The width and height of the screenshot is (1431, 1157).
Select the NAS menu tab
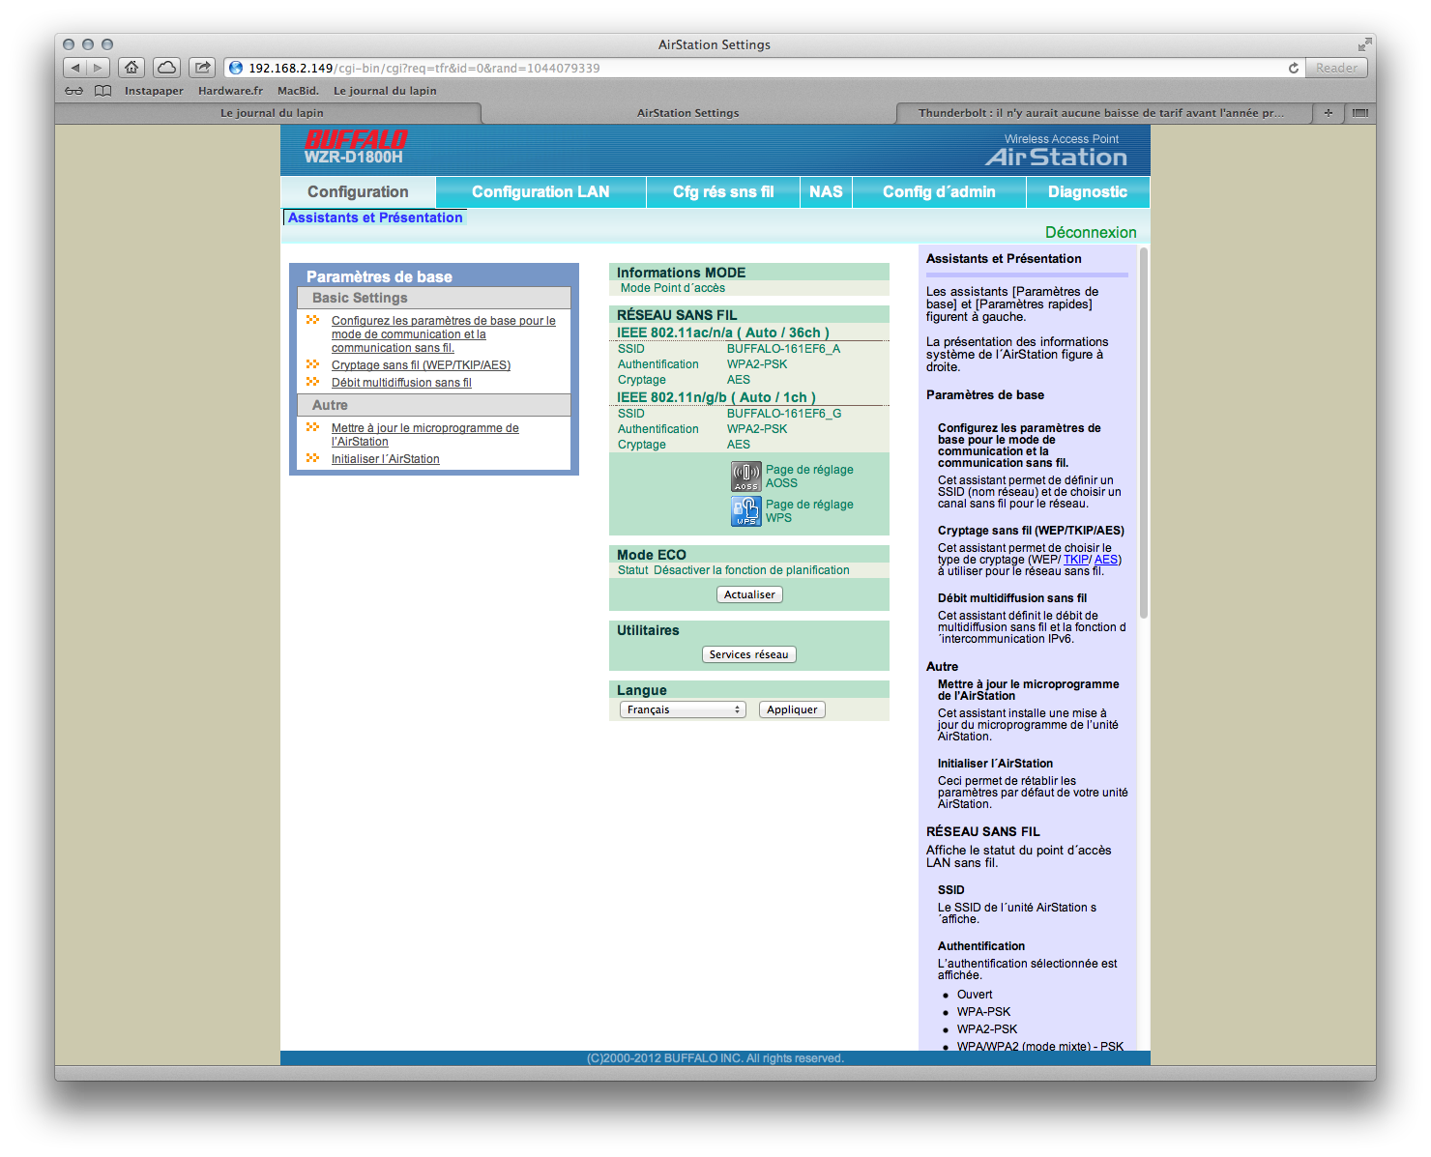826,191
